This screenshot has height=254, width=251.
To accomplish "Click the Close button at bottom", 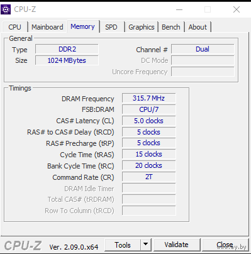I will (x=225, y=245).
